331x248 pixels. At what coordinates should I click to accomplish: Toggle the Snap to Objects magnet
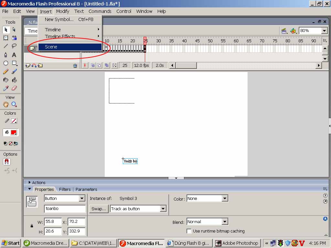pos(7,162)
